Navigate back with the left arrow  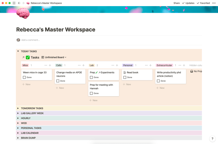[19, 3]
